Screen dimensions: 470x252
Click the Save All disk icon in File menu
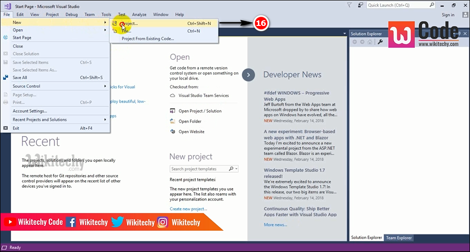point(6,78)
